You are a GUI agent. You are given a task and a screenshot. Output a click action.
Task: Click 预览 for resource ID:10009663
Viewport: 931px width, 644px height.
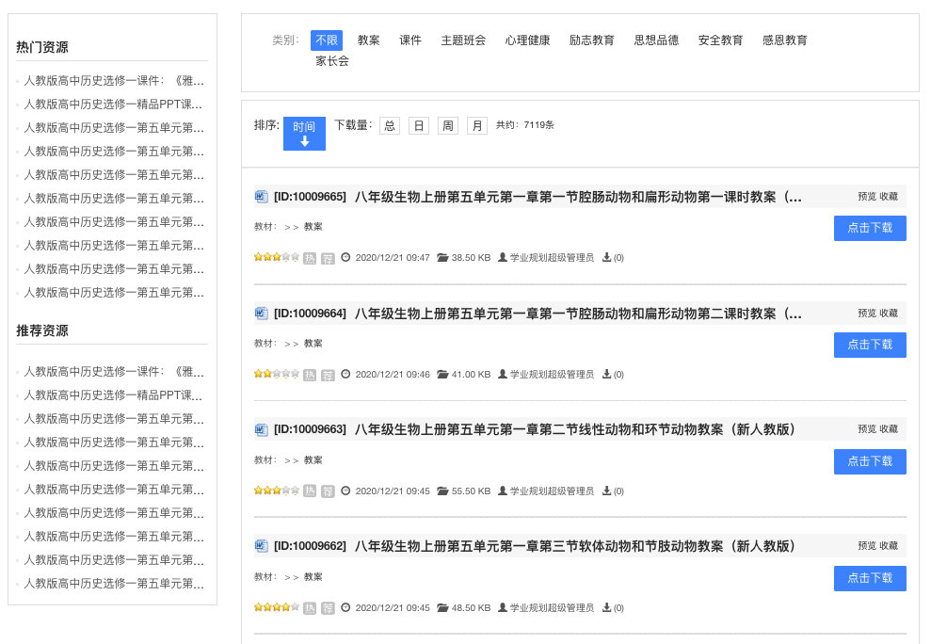866,429
